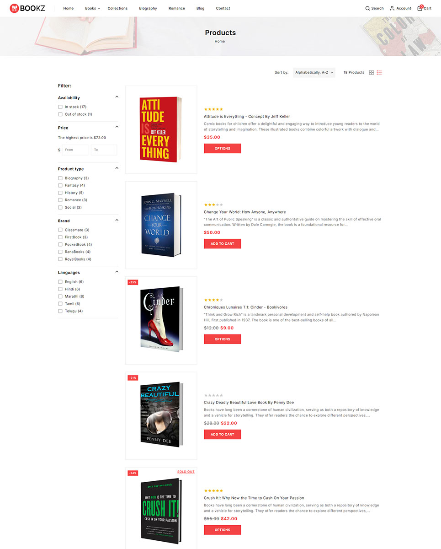
Task: Open the Search magnifier icon
Action: 368,8
